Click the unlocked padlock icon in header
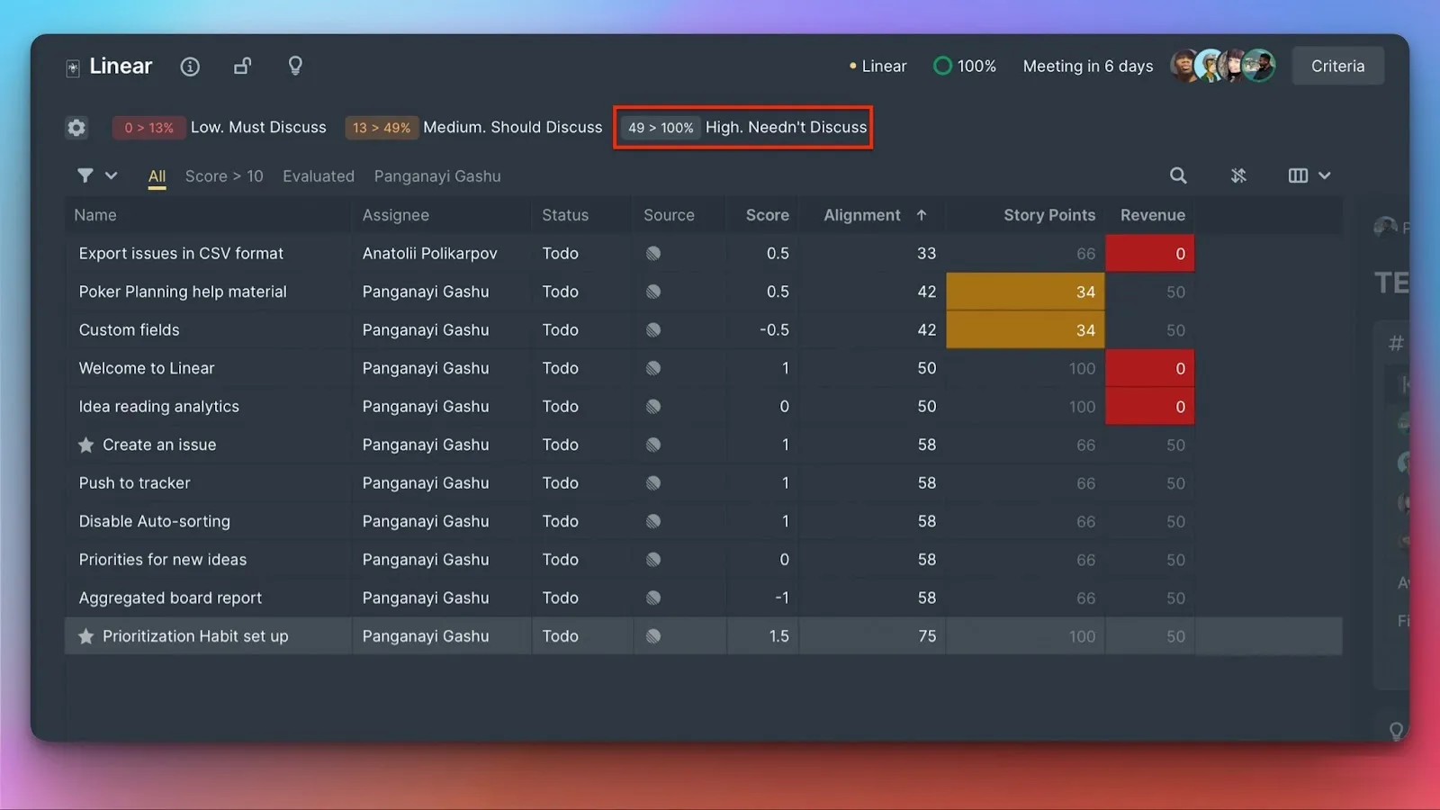 tap(242, 67)
